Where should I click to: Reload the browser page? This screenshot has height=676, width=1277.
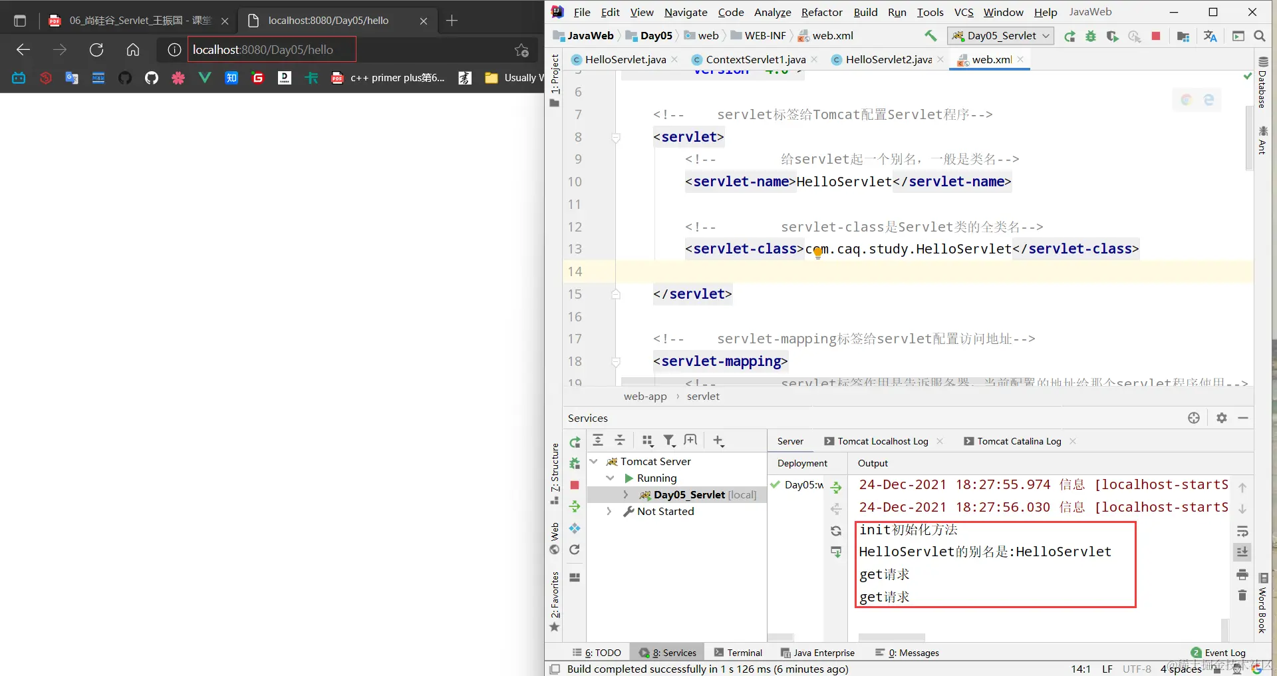(96, 50)
